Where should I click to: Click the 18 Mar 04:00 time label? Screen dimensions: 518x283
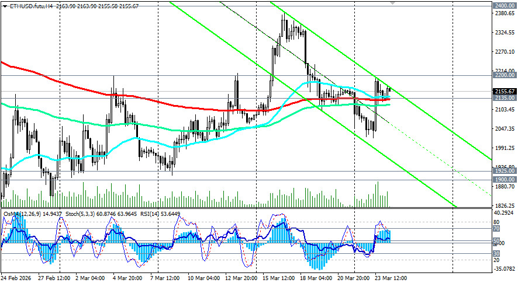(x=316, y=278)
